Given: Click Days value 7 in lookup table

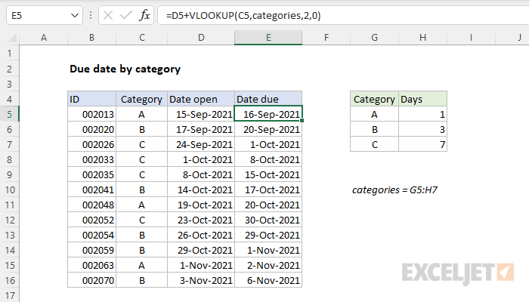Looking at the screenshot, I should [x=422, y=145].
